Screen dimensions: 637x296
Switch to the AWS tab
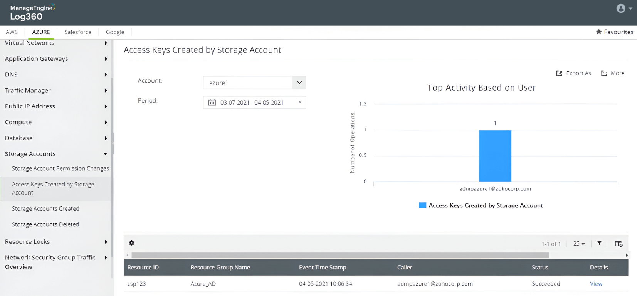tap(12, 32)
